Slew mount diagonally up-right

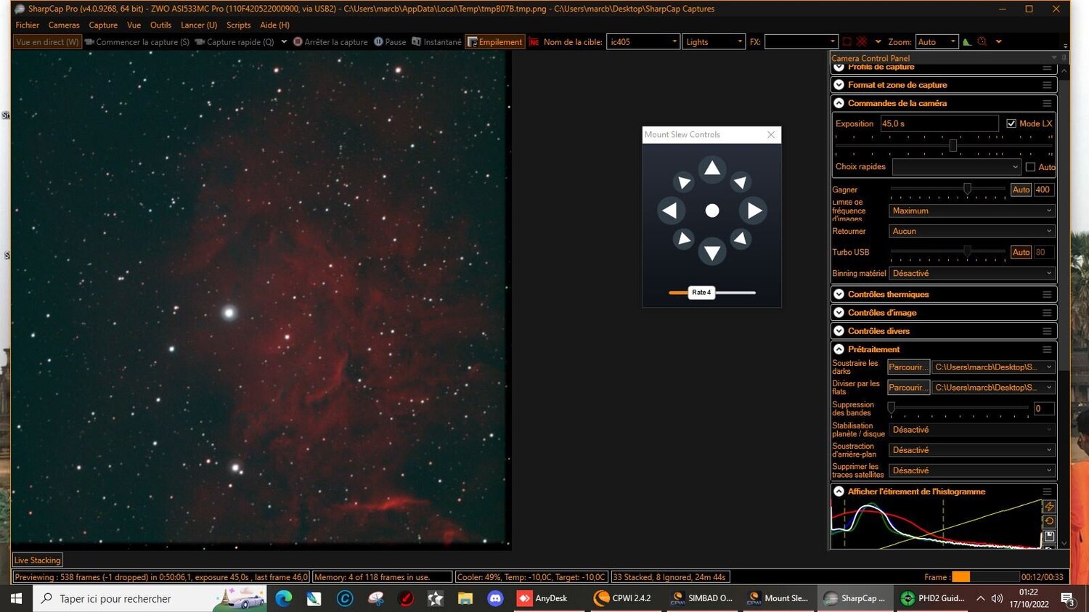coord(741,181)
